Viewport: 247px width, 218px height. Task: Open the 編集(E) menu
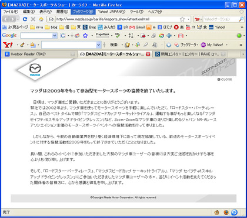click(29, 12)
